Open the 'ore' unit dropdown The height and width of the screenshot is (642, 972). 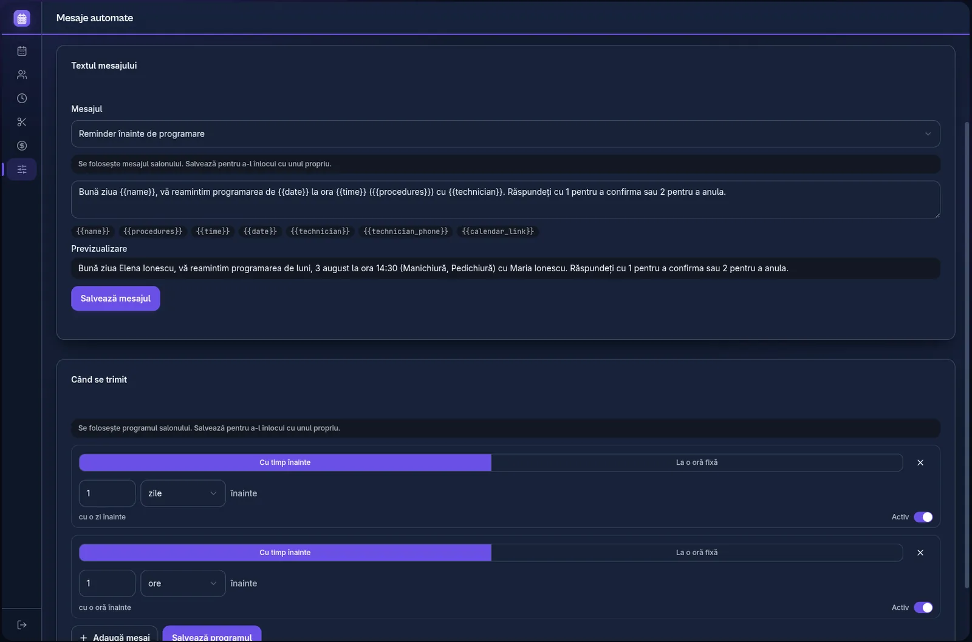(x=183, y=583)
